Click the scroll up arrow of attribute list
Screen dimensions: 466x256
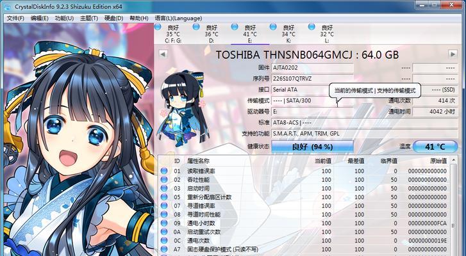(x=454, y=160)
